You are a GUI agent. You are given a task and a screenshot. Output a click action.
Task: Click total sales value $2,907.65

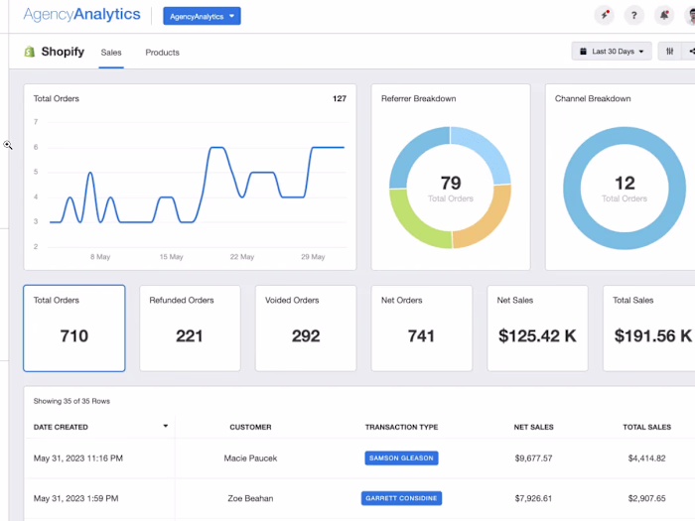coord(646,498)
